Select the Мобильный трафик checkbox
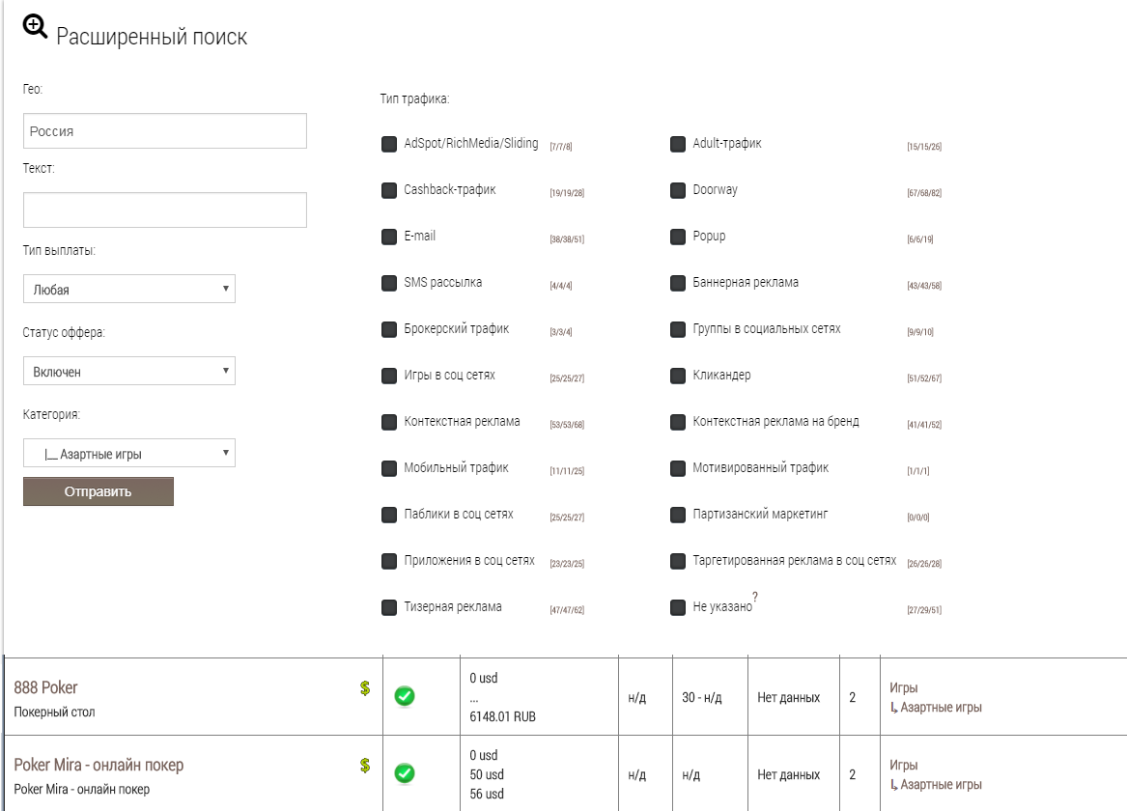Screen dimensions: 1127x811 click(x=389, y=468)
